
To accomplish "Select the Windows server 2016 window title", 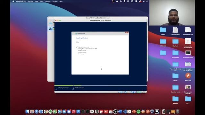I will (x=100, y=20).
